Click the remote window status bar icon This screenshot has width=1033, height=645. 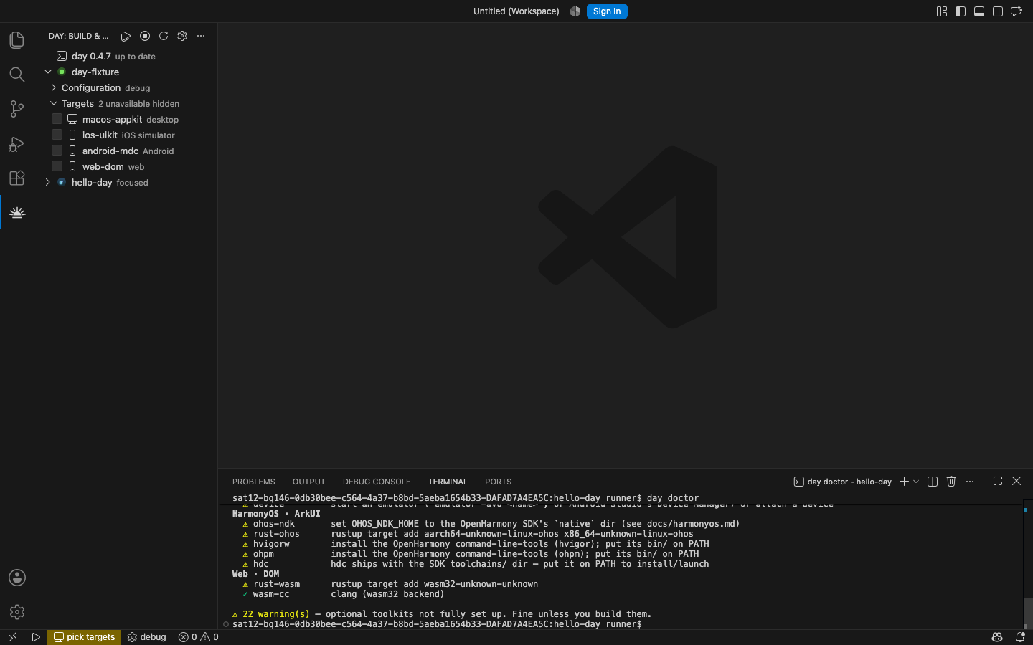[13, 637]
